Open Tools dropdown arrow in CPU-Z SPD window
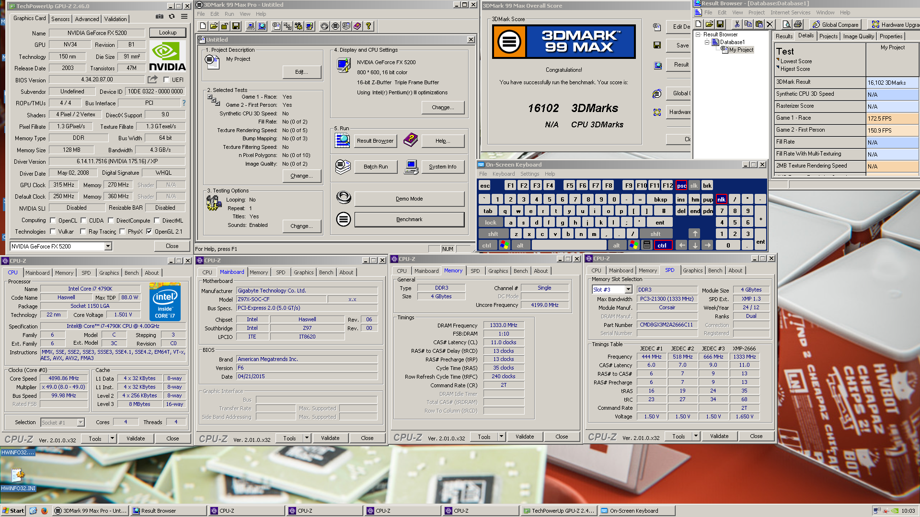Screen dimensions: 920x517 (x=696, y=436)
